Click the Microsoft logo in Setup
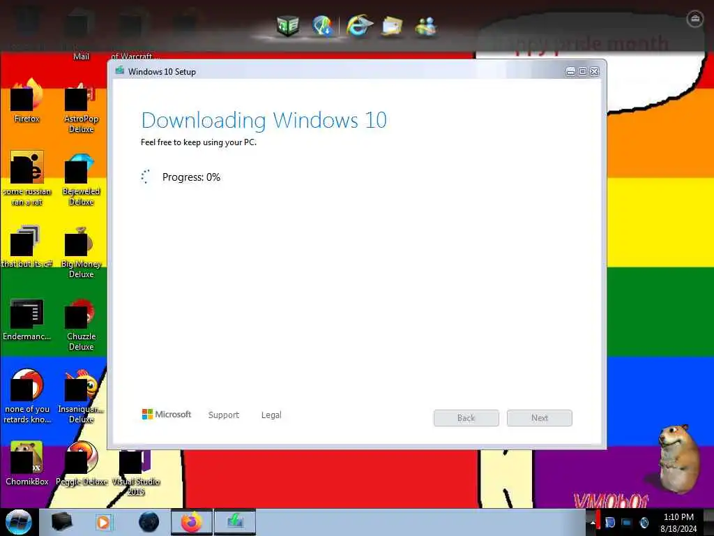 pyautogui.click(x=167, y=415)
